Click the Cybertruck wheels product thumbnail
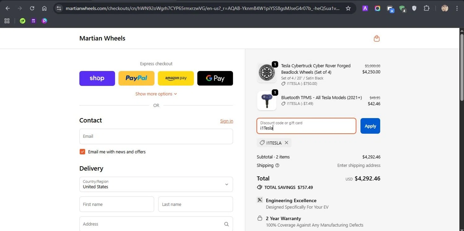The height and width of the screenshot is (231, 464). [x=267, y=72]
